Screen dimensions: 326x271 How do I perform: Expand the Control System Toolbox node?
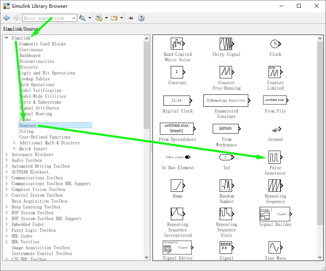coord(7,195)
